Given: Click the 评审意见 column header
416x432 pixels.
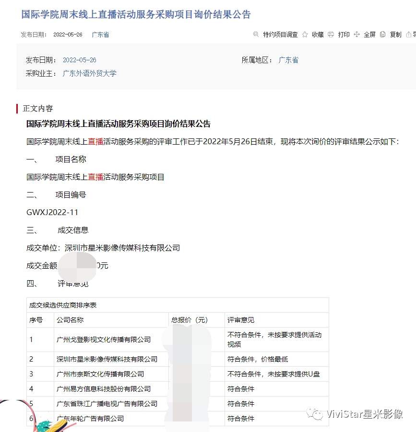Looking at the screenshot, I should pos(240,320).
